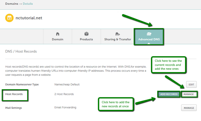This screenshot has height=121, width=201.
Task: Click the server icon above Advanced DNS
Action: tap(149, 34)
